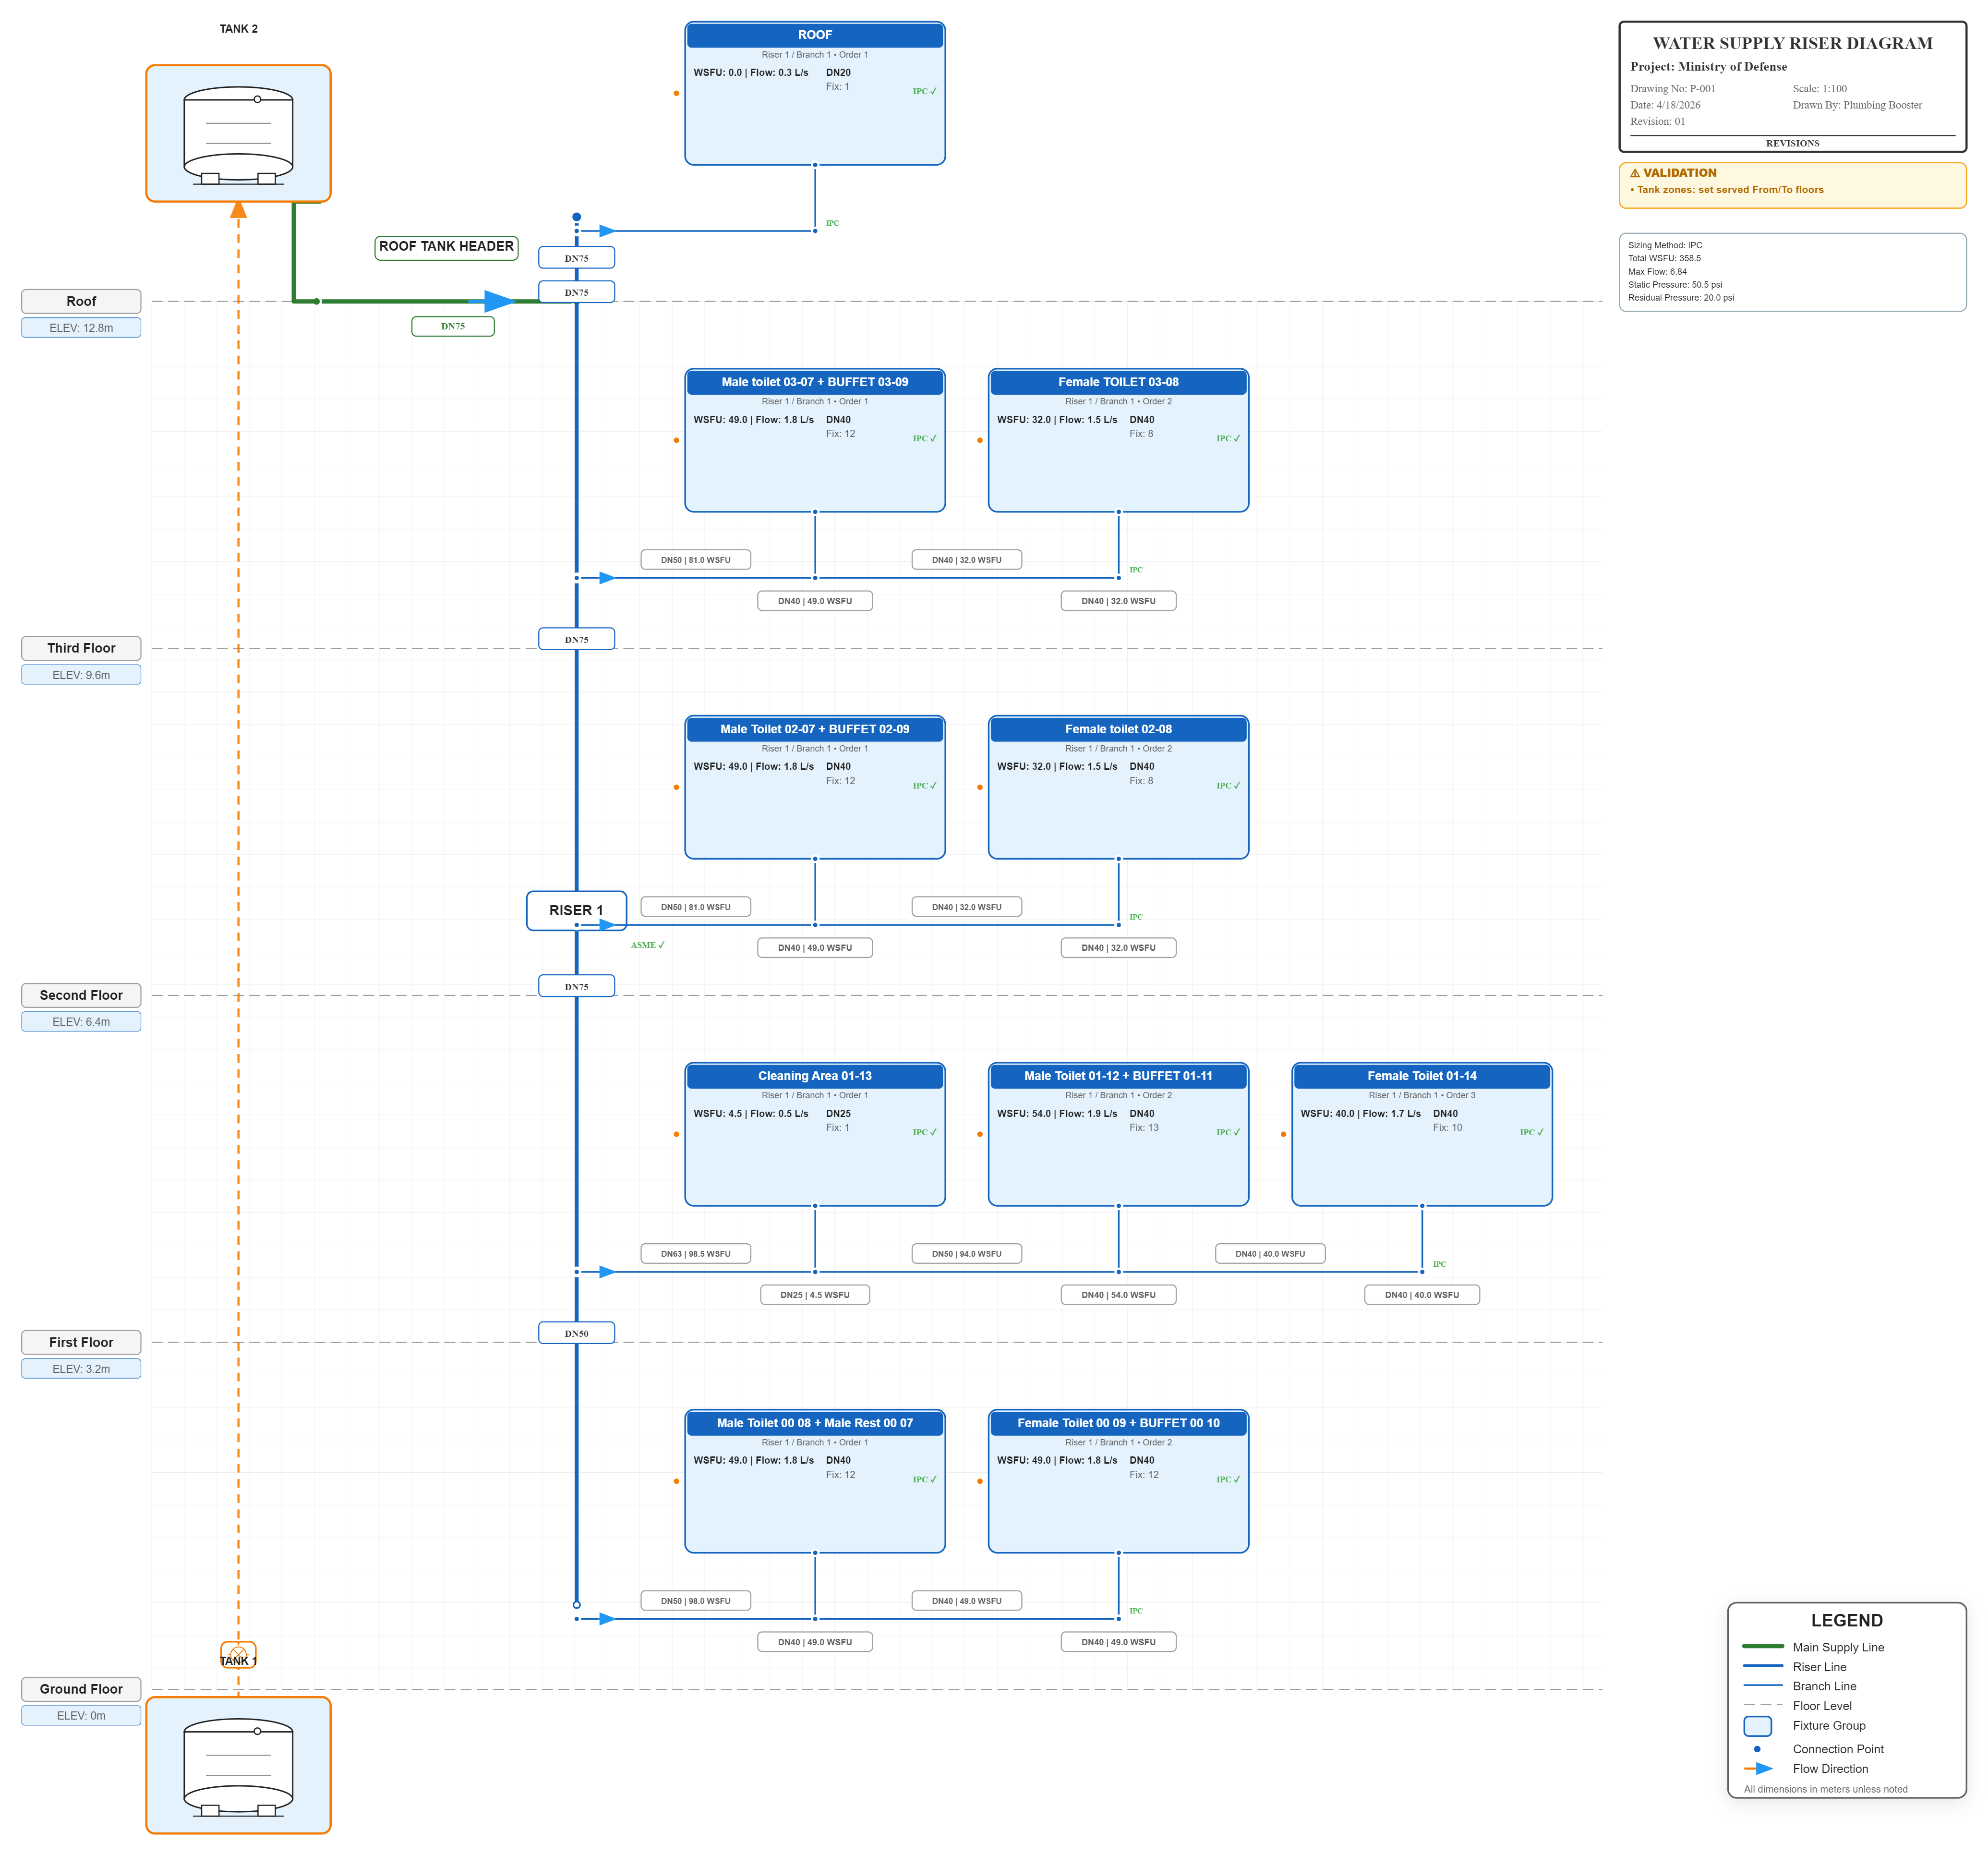1988x1855 pixels.
Task: Click the ASME checkmark badge below RISER 1
Action: point(647,945)
